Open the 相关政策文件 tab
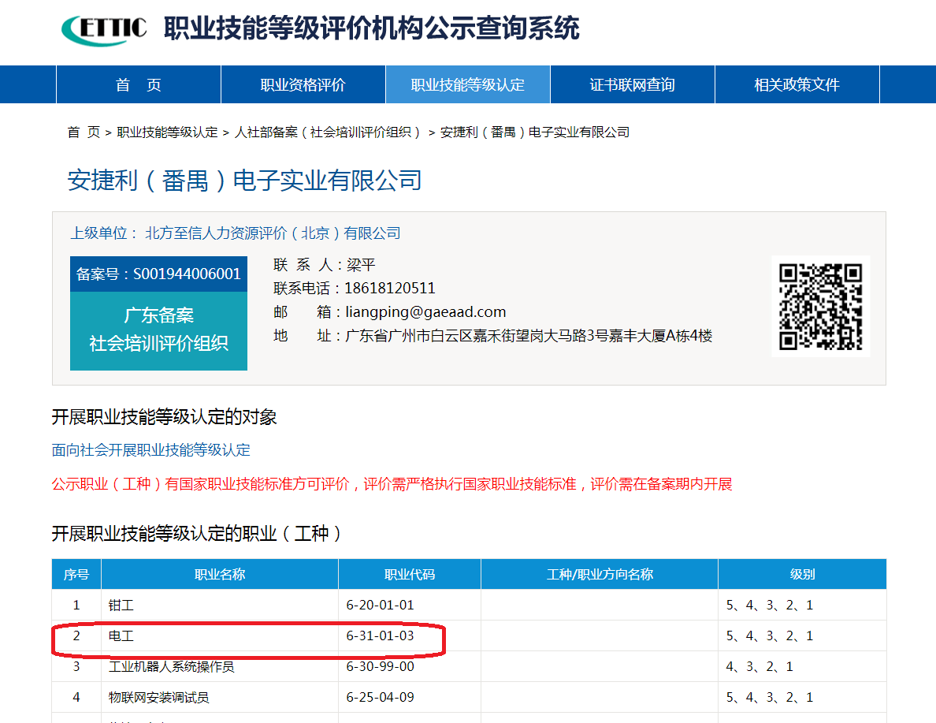 point(797,85)
